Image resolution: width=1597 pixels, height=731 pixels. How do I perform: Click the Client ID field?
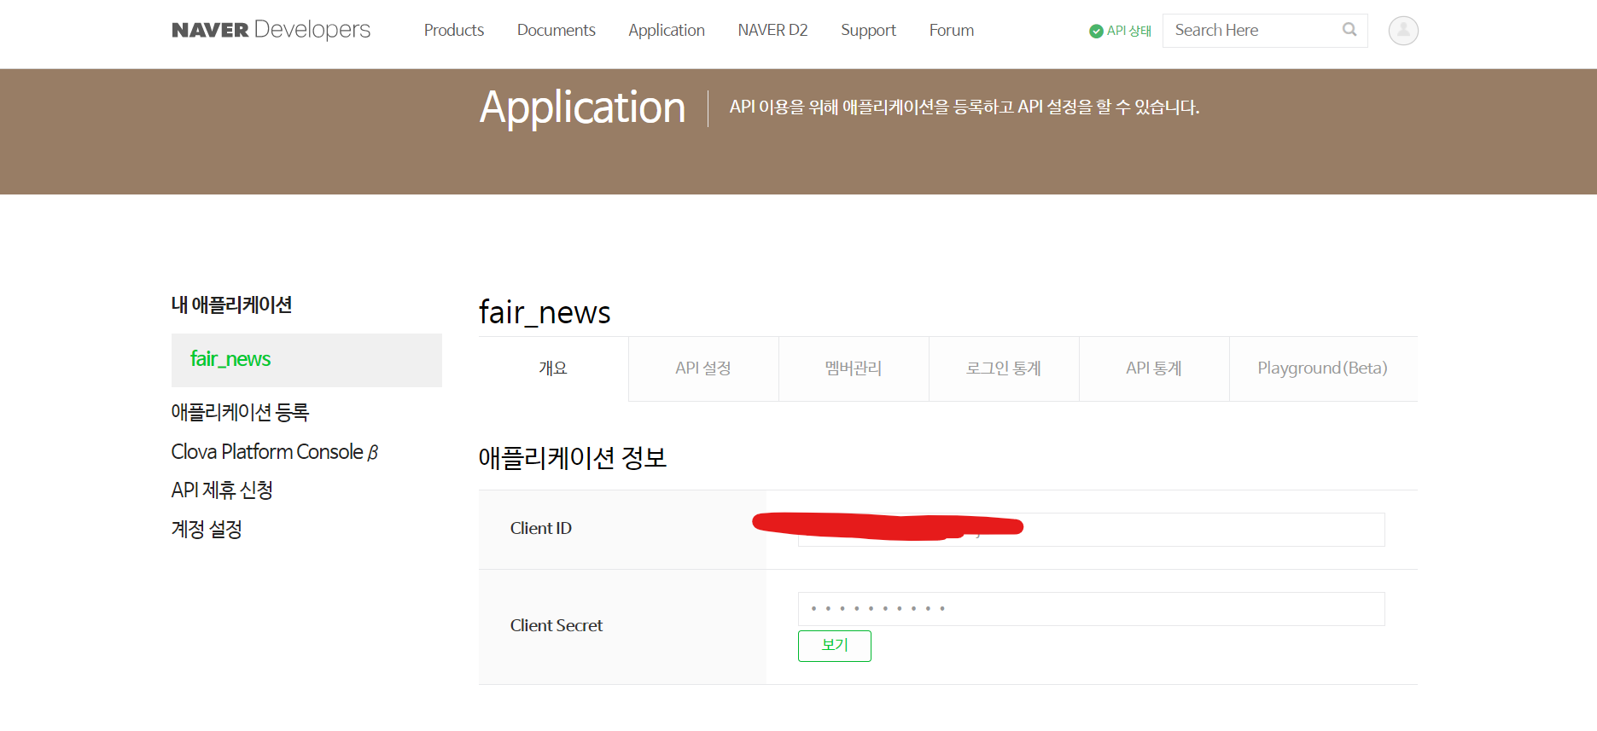1092,530
